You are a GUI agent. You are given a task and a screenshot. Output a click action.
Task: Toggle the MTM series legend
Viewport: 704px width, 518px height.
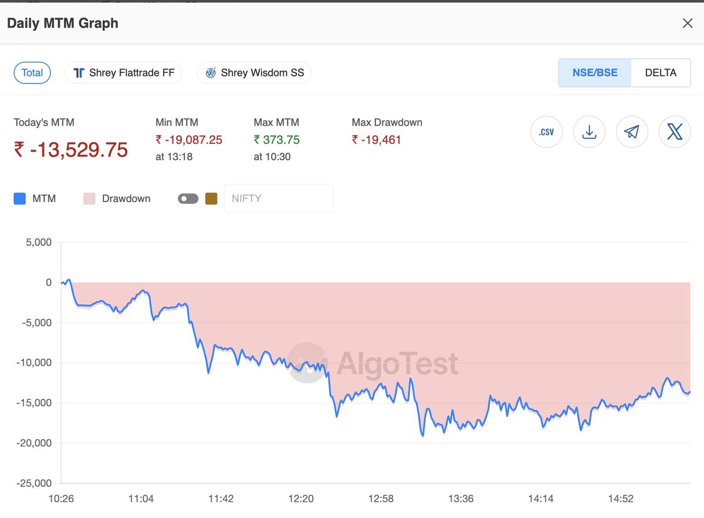pyautogui.click(x=35, y=199)
